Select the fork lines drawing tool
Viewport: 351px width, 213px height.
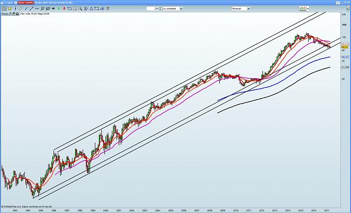pos(86,9)
